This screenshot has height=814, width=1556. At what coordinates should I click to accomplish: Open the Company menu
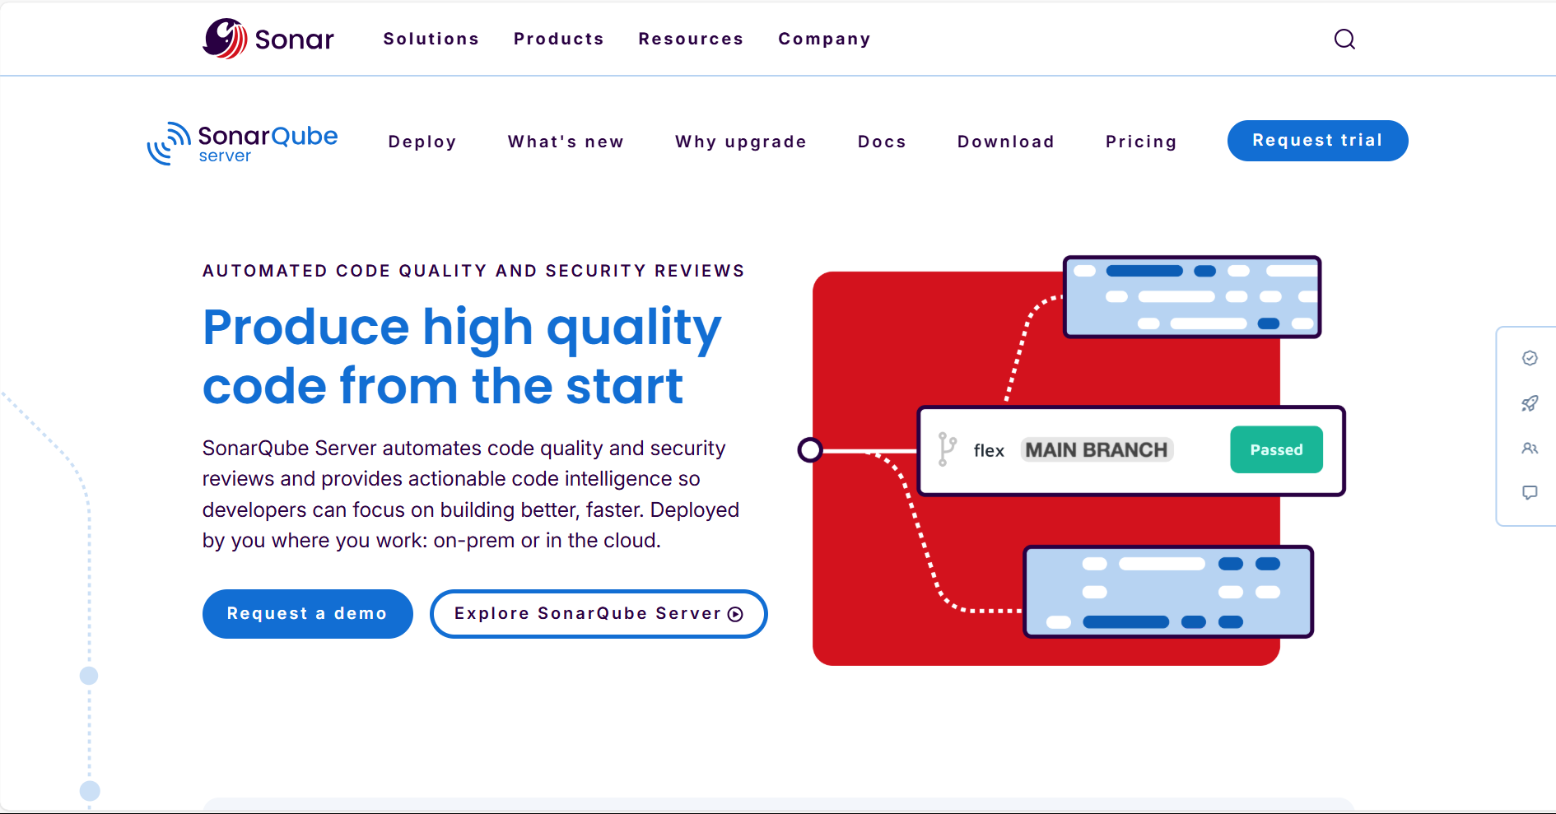[x=824, y=40]
